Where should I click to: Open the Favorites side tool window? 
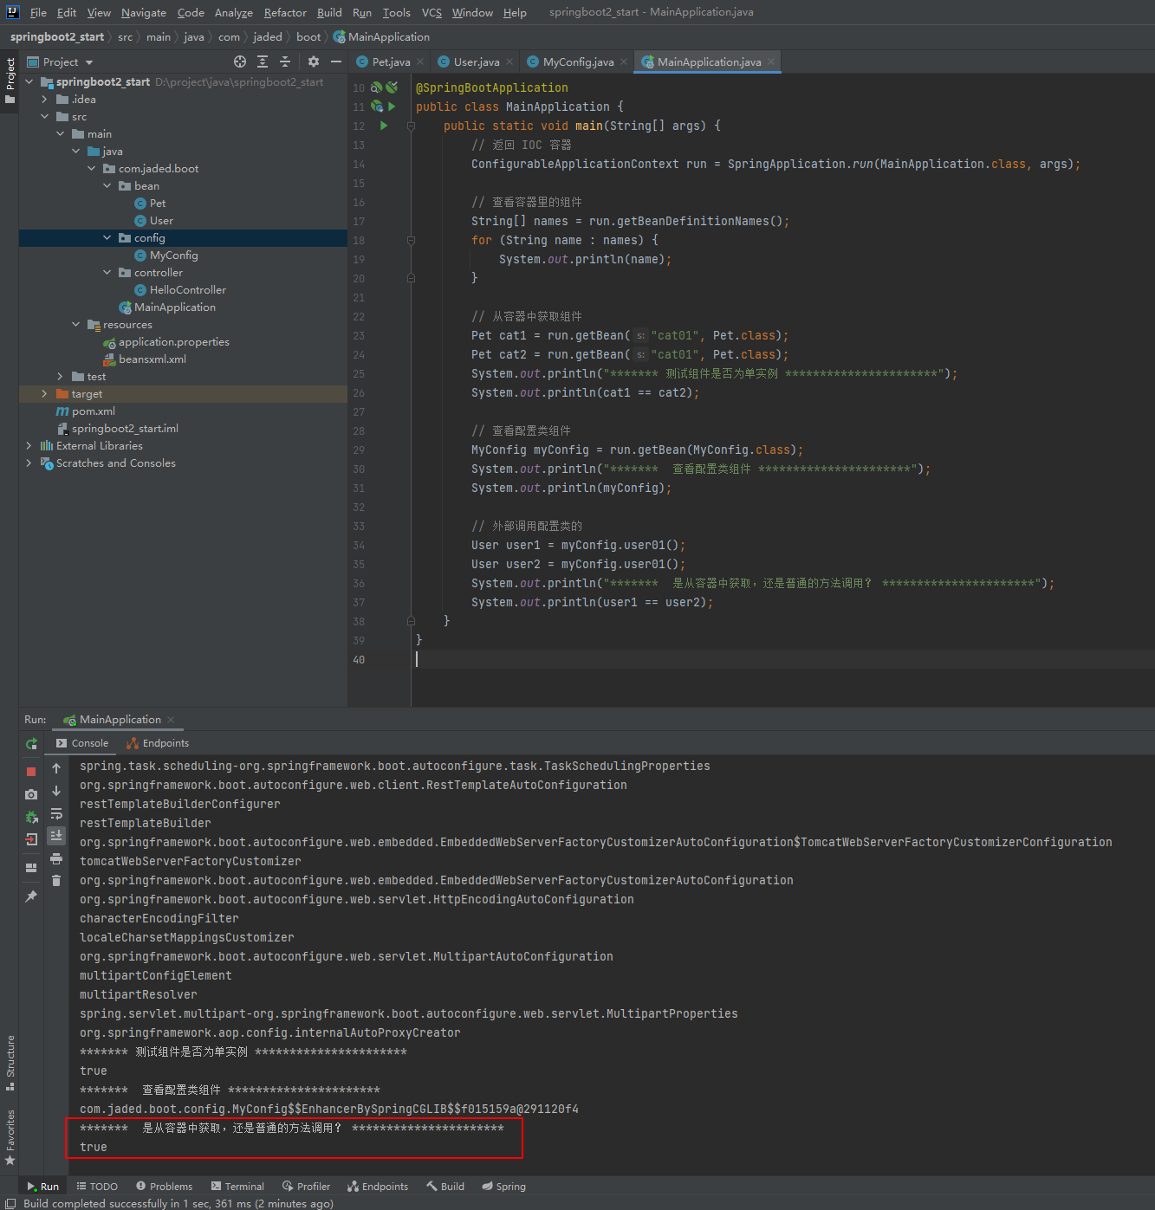tap(10, 1136)
